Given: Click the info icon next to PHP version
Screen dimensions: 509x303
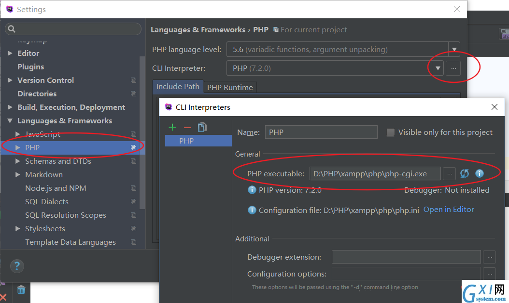Looking at the screenshot, I should click(252, 190).
